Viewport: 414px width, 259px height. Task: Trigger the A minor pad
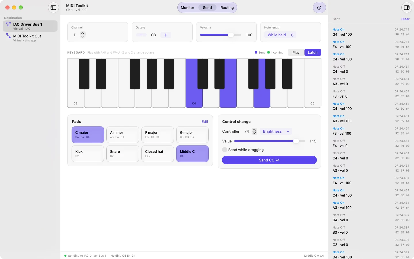pyautogui.click(x=123, y=135)
